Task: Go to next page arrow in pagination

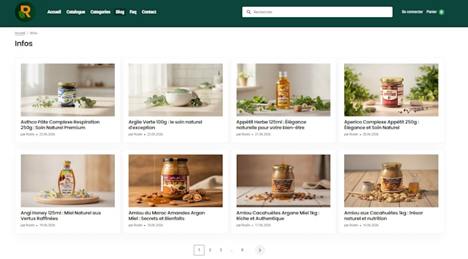Action: [259, 250]
